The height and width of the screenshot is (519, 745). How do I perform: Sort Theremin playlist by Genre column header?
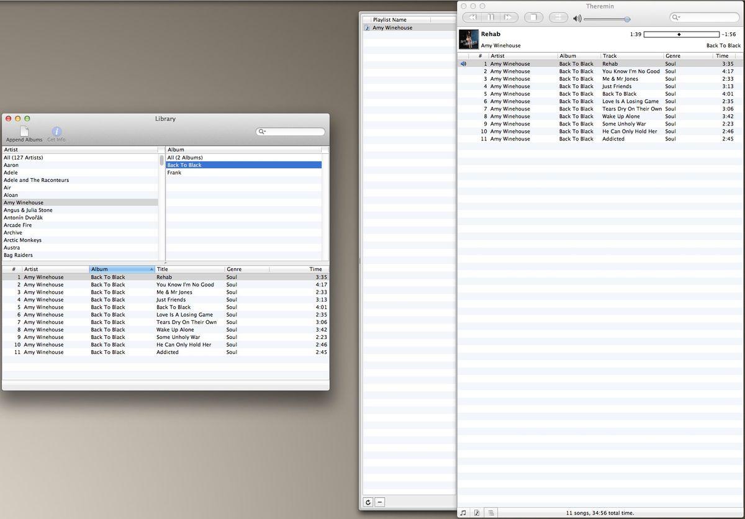688,56
